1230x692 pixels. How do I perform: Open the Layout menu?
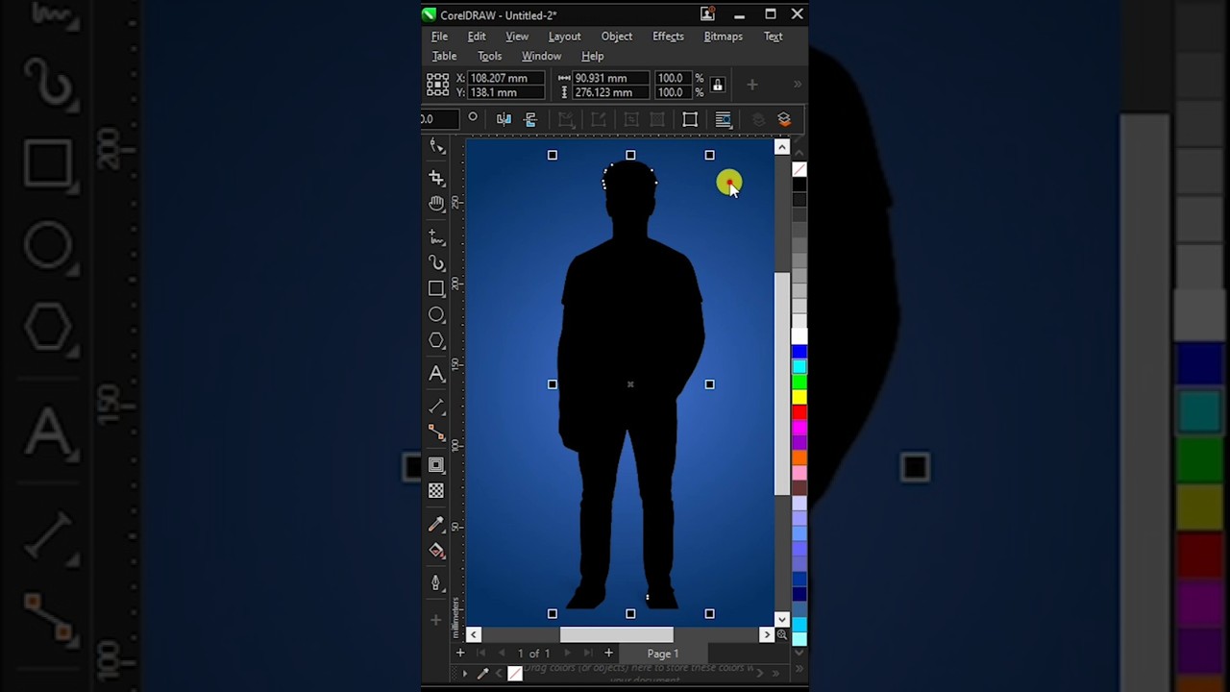coord(564,37)
